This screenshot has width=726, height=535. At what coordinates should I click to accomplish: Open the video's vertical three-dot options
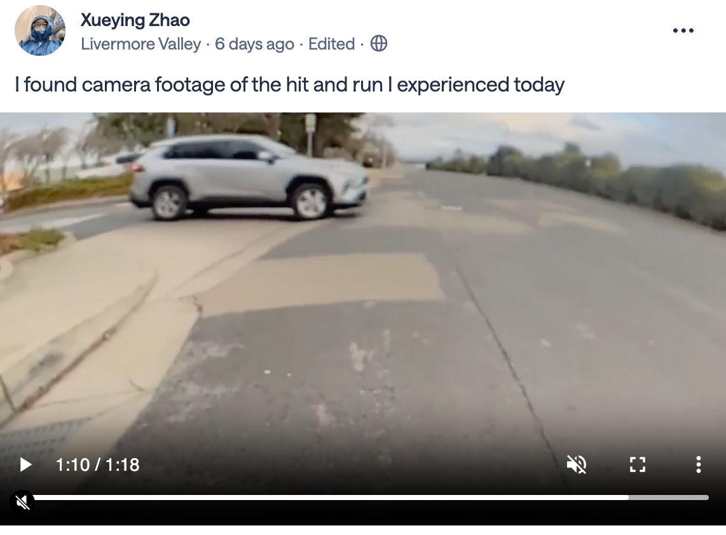698,464
